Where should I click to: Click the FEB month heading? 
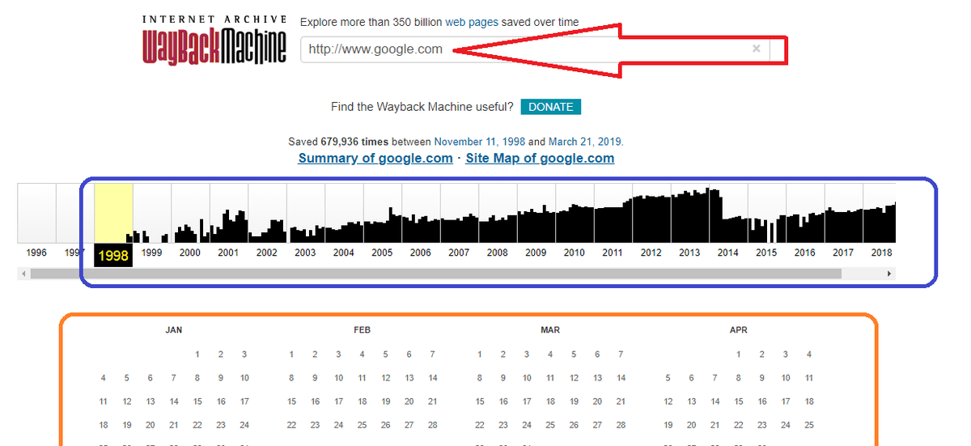tap(362, 330)
